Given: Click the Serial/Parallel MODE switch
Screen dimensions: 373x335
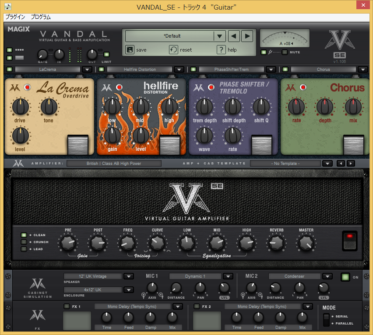Looking at the screenshot, I should (327, 320).
